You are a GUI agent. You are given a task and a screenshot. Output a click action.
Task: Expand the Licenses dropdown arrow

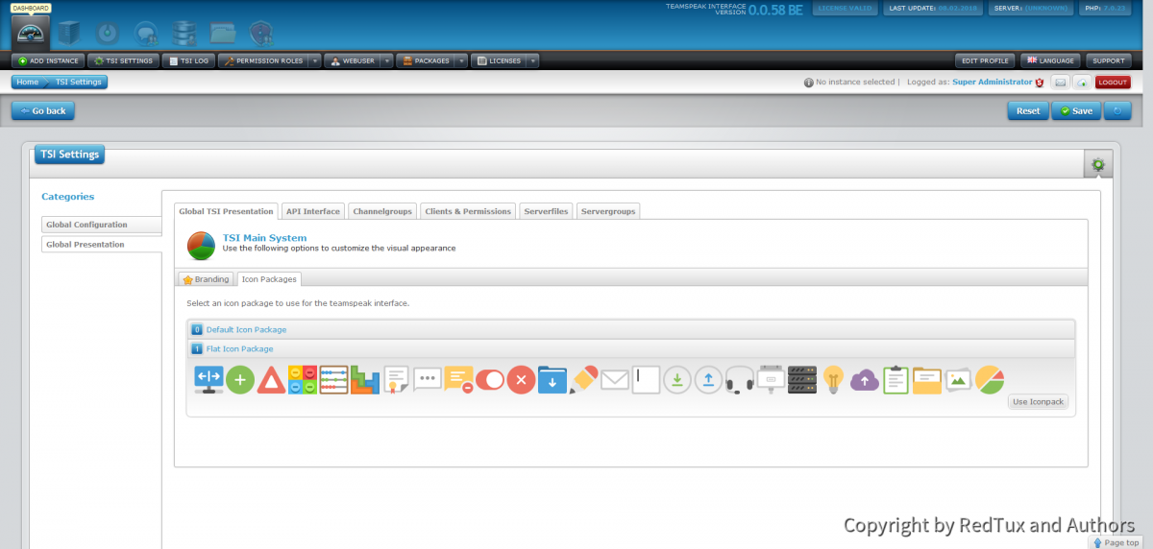point(532,60)
